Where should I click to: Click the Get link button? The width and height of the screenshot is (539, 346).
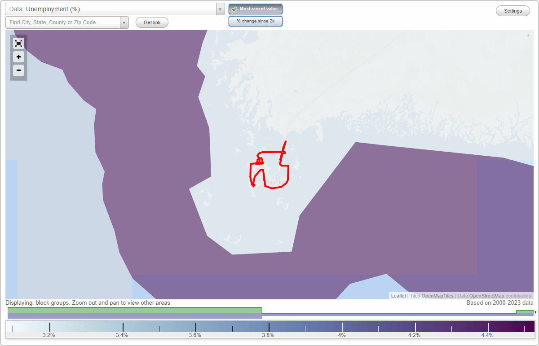tap(152, 22)
